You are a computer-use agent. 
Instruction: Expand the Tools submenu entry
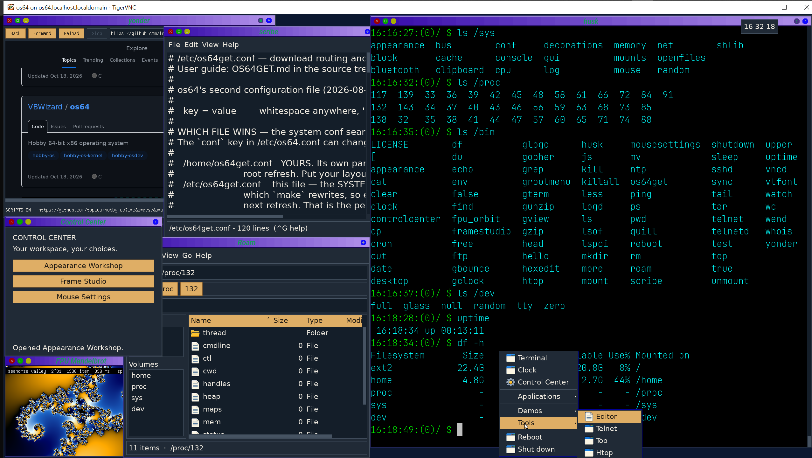538,423
